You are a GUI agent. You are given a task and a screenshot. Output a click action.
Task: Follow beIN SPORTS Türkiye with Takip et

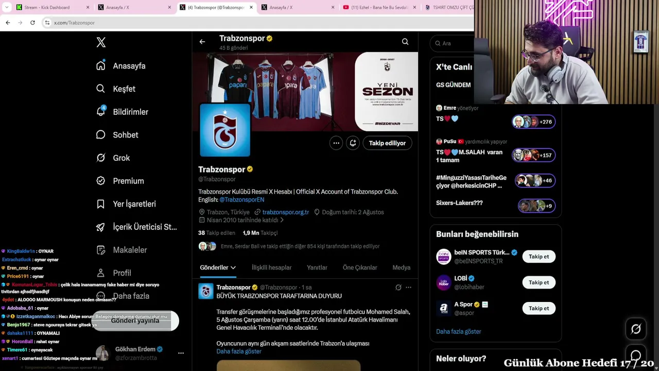[x=539, y=257]
